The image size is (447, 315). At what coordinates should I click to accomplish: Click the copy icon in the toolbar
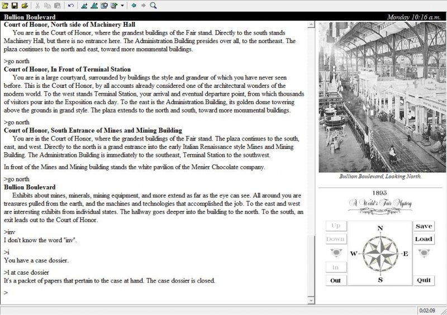pos(47,6)
